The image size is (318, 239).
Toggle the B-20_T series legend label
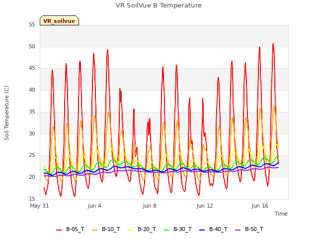coord(147,229)
